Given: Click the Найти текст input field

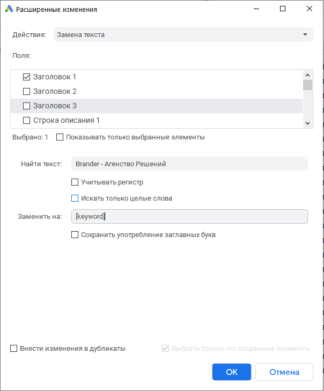Looking at the screenshot, I should tap(189, 164).
